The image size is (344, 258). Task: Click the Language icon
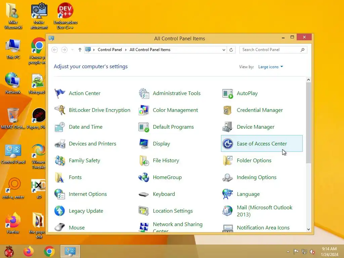[x=227, y=194]
